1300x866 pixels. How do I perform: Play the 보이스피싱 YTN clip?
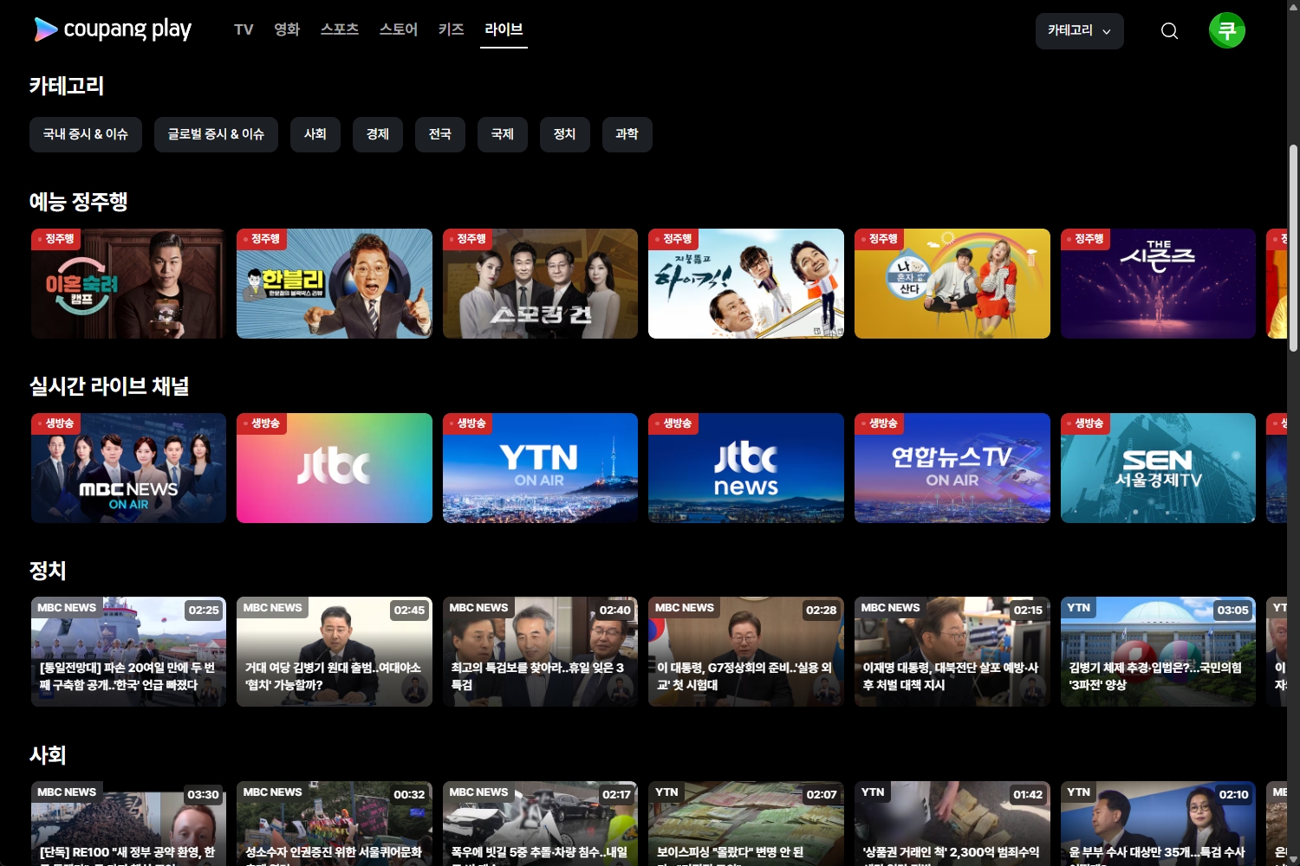click(x=746, y=824)
